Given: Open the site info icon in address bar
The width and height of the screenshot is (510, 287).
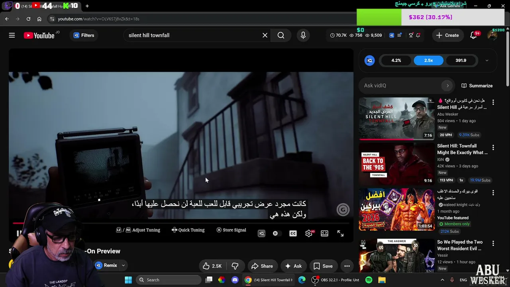Looking at the screenshot, I should 52,19.
